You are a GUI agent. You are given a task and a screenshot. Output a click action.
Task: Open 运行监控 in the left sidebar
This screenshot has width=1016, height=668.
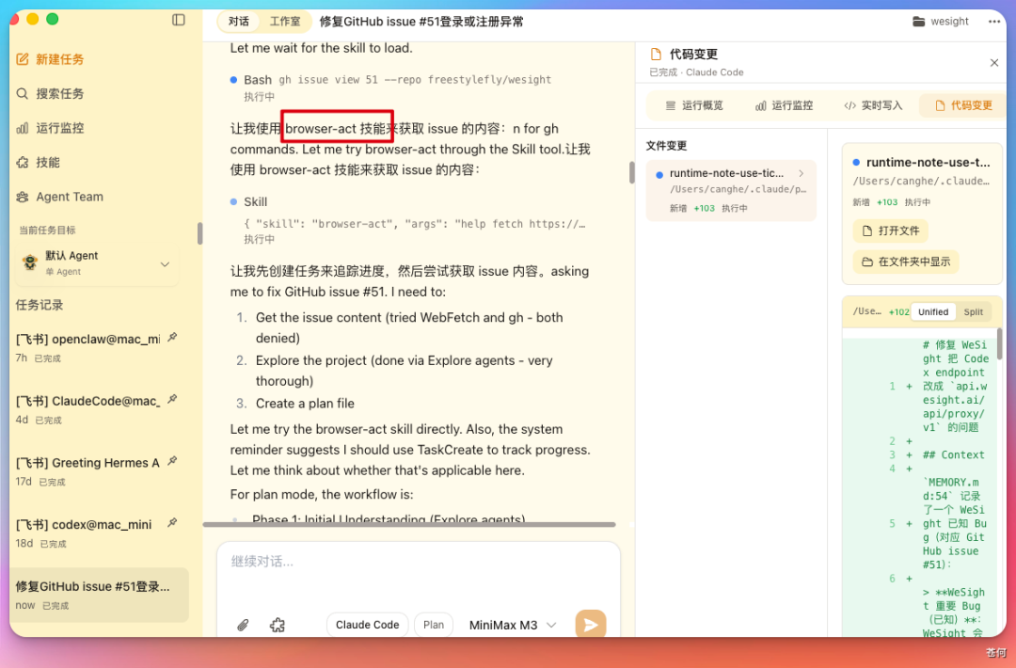pyautogui.click(x=51, y=128)
